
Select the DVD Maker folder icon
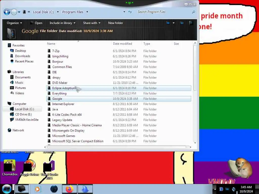pyautogui.click(x=49, y=83)
